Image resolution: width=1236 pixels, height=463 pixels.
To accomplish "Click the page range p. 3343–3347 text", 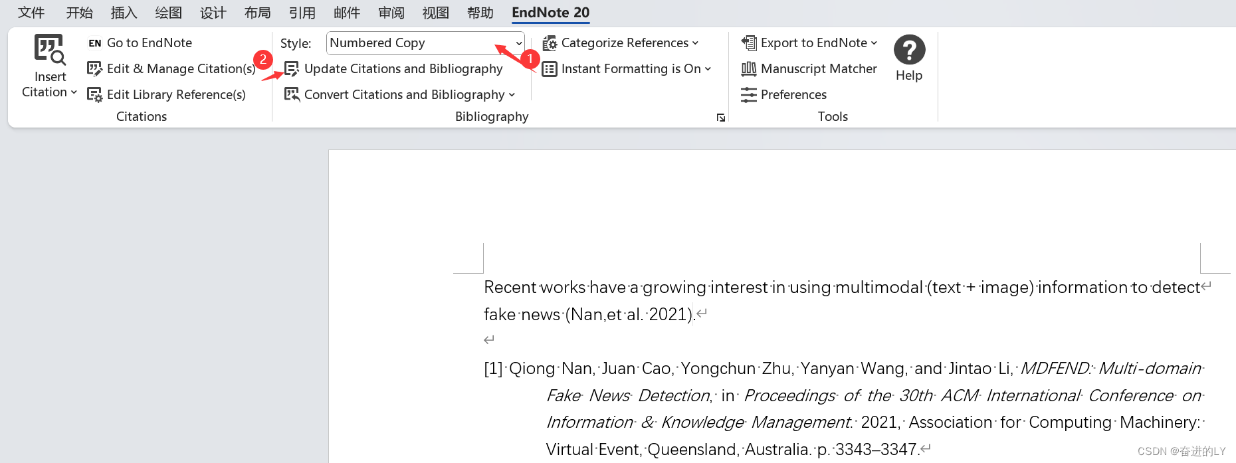I will pos(867,450).
